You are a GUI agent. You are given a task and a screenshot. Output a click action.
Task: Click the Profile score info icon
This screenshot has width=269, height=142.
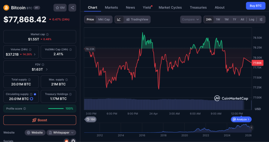tap(25, 109)
